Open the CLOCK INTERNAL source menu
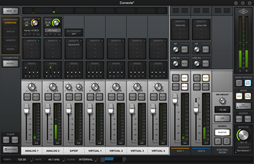 (86, 160)
